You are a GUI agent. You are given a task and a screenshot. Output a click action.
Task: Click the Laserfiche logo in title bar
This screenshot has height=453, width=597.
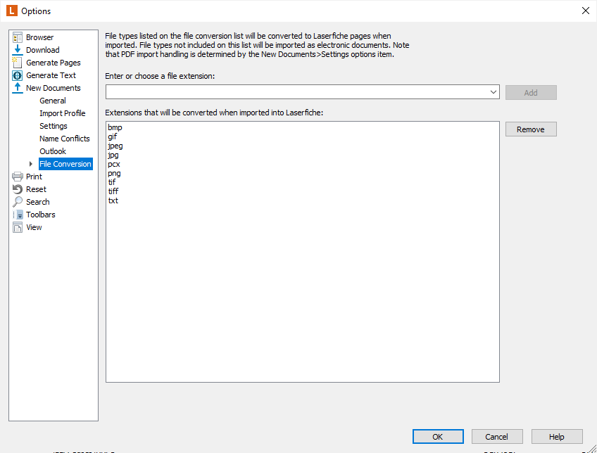12,11
